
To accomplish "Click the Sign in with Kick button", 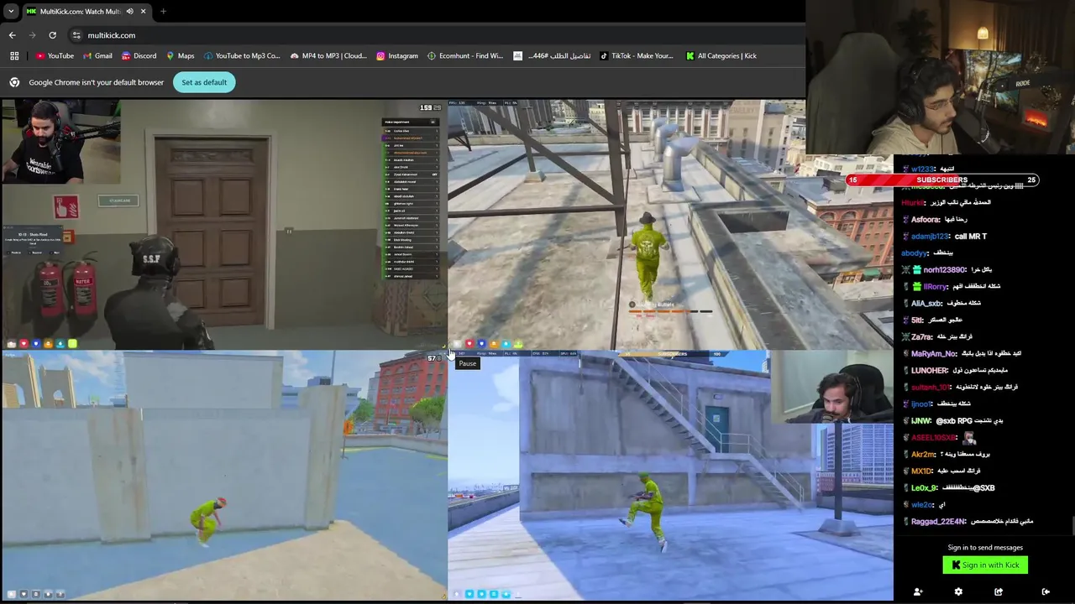I will point(985,565).
